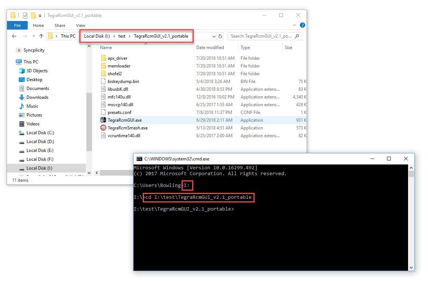Go forward with the right arrow
Screen dimensions: 428x281
pos(25,36)
